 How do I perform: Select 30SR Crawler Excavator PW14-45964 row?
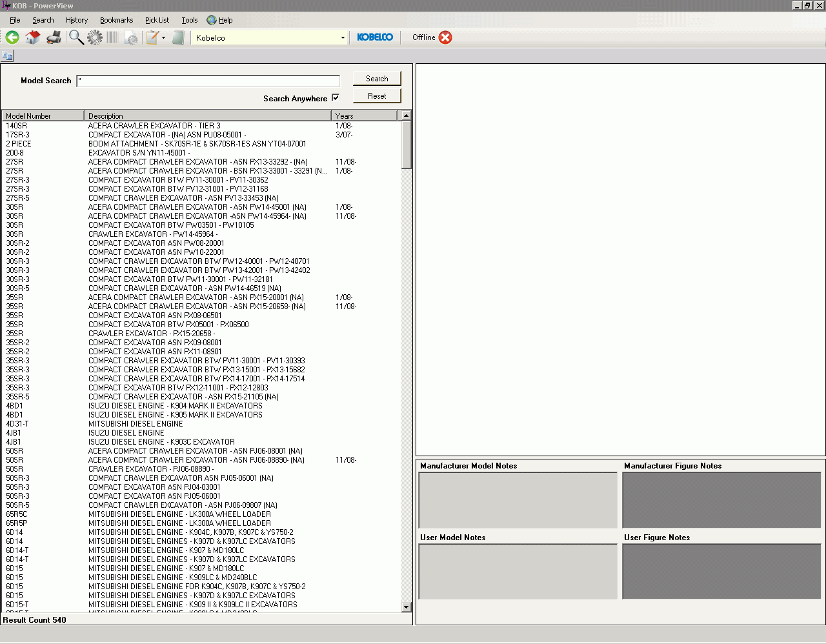(201, 234)
